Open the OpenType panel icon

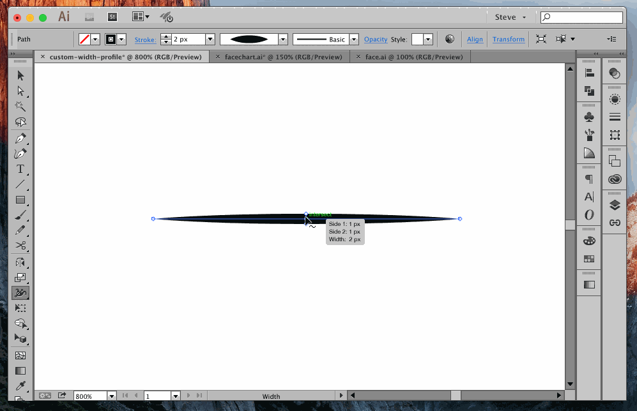[x=589, y=214]
